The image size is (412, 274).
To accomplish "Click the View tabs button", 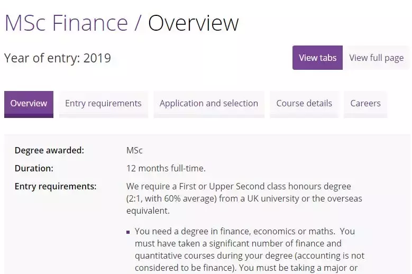I will click(317, 58).
